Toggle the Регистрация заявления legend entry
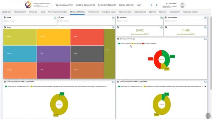Image resolution: width=212 pixels, height=119 pixels. [x=149, y=44]
